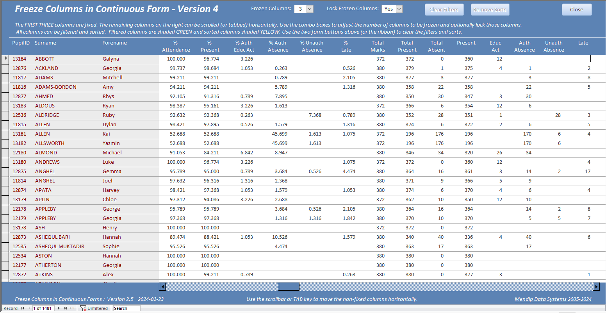Click the Unfiltered filter funnel icon

point(83,308)
